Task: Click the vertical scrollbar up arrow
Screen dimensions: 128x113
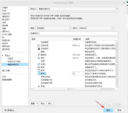Action: point(117,42)
